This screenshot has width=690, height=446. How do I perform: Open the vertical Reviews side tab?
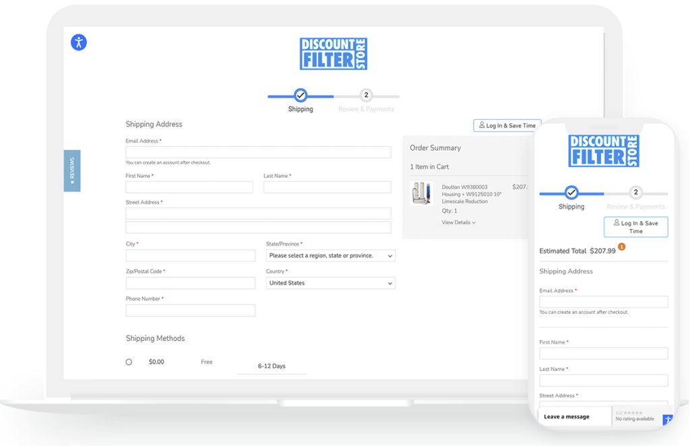[72, 170]
